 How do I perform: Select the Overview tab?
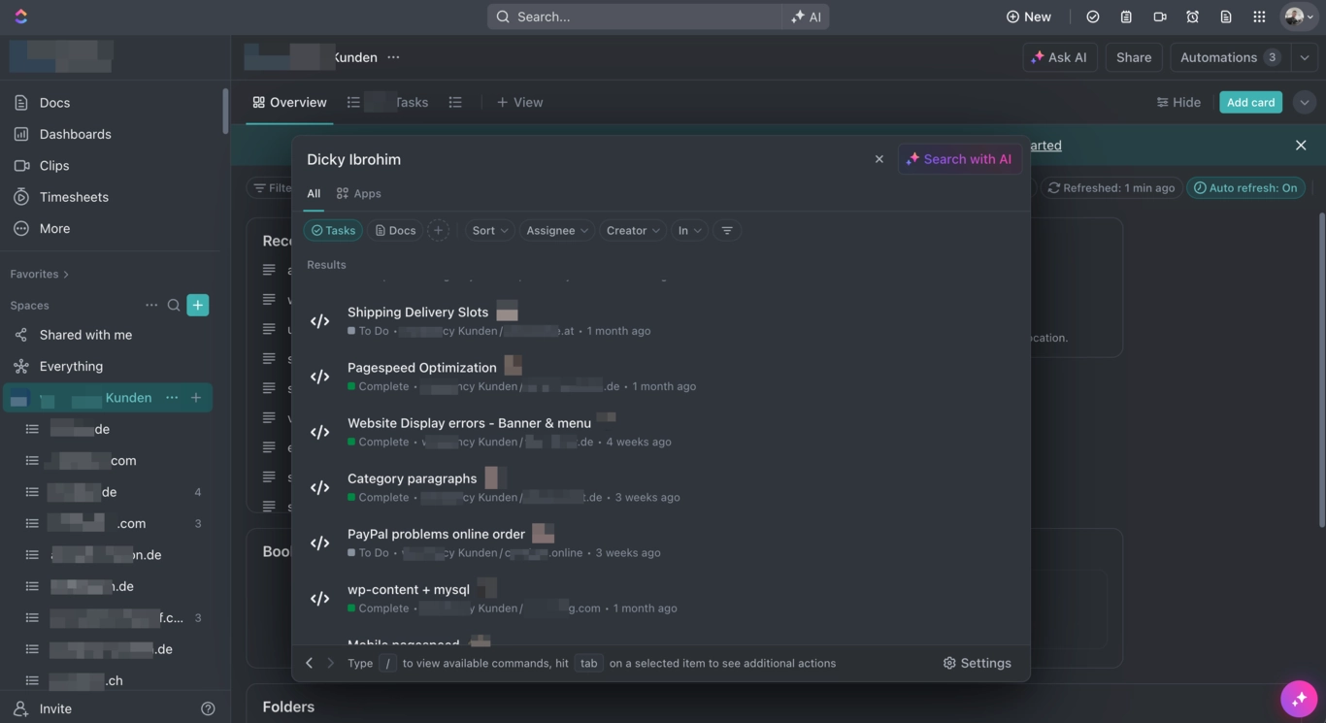(289, 102)
